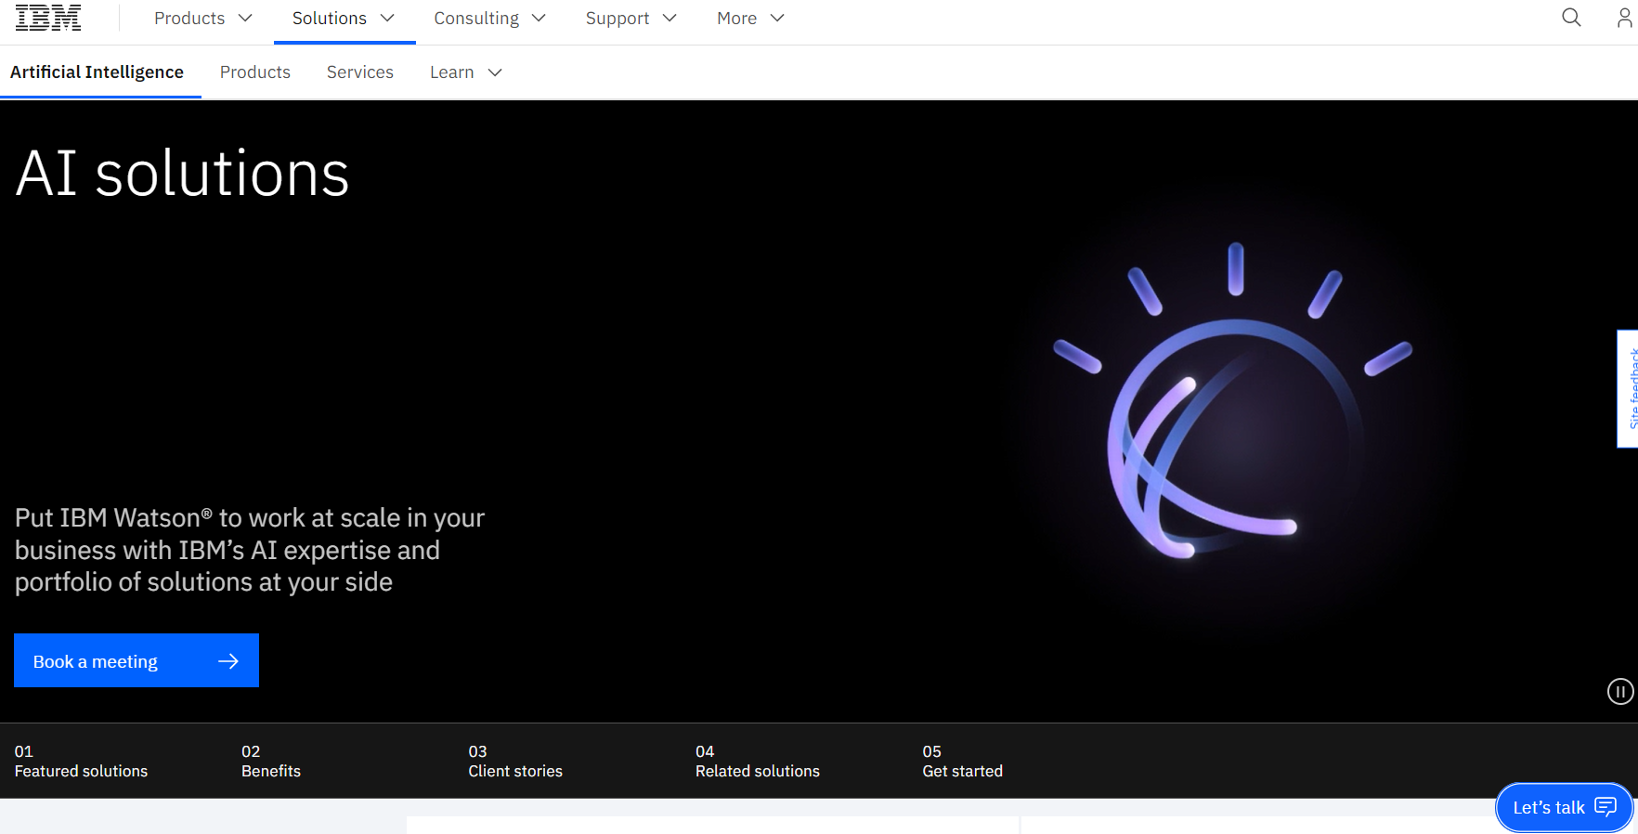Expand the Learn submenu chevron

pyautogui.click(x=495, y=72)
